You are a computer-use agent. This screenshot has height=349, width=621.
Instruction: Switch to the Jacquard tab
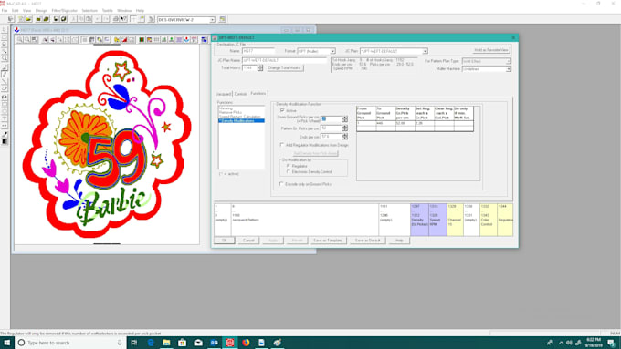[x=224, y=94]
